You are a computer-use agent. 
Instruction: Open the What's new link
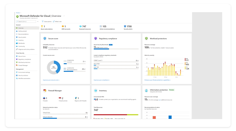[58, 21]
